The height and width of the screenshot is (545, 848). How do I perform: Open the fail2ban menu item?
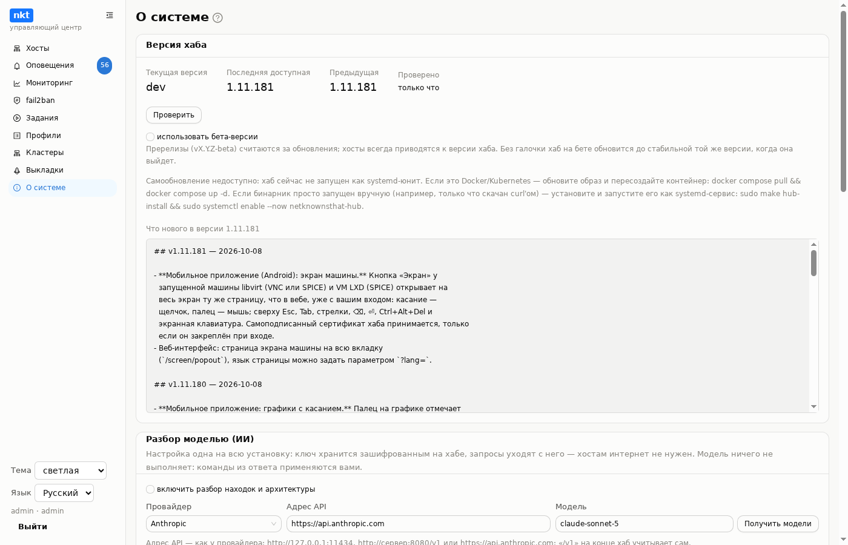click(63, 101)
